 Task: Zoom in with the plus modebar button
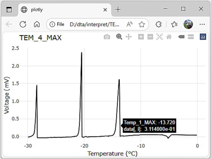pyautogui.click(x=141, y=37)
